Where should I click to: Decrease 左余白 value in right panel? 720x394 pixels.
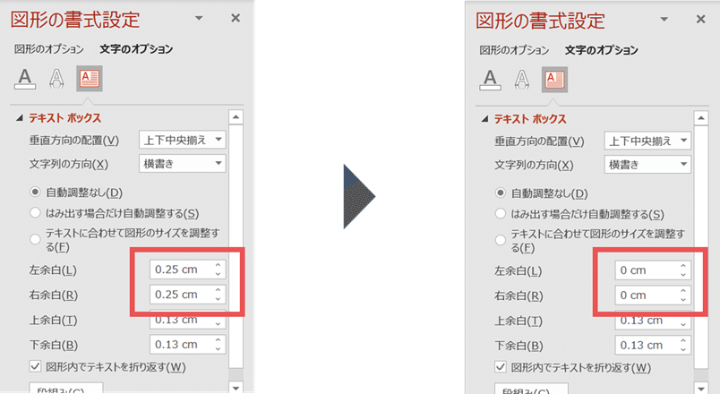683,275
